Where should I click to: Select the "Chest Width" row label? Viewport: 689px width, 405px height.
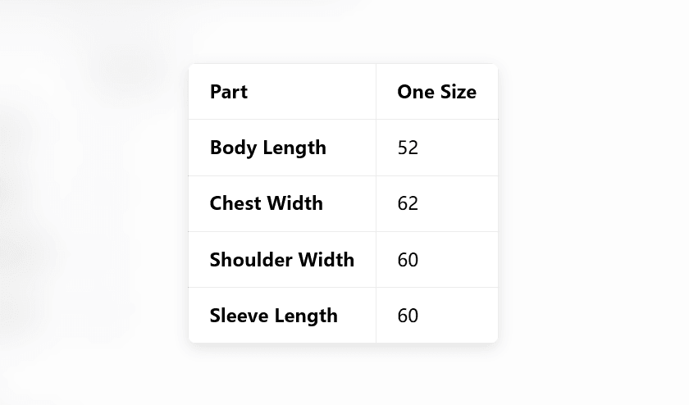(266, 203)
